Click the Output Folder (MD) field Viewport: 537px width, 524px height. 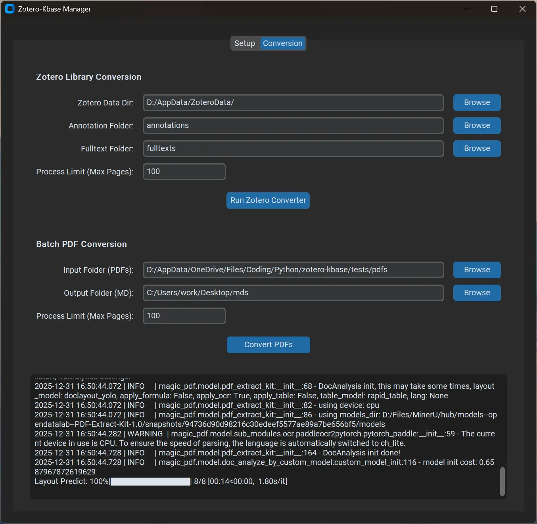[293, 293]
